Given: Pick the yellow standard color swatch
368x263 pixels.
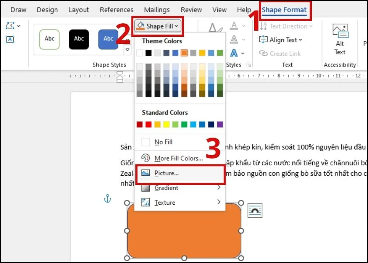Looking at the screenshot, I should (166, 124).
